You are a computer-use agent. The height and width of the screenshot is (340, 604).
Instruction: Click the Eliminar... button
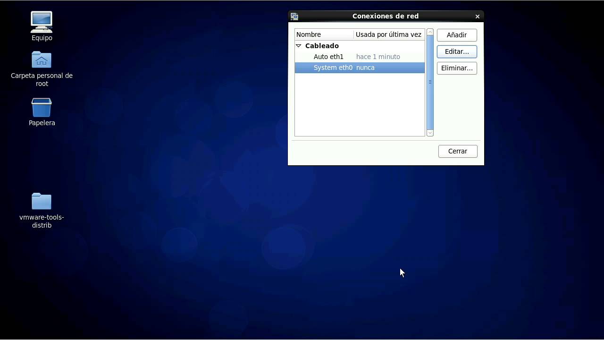coord(457,68)
